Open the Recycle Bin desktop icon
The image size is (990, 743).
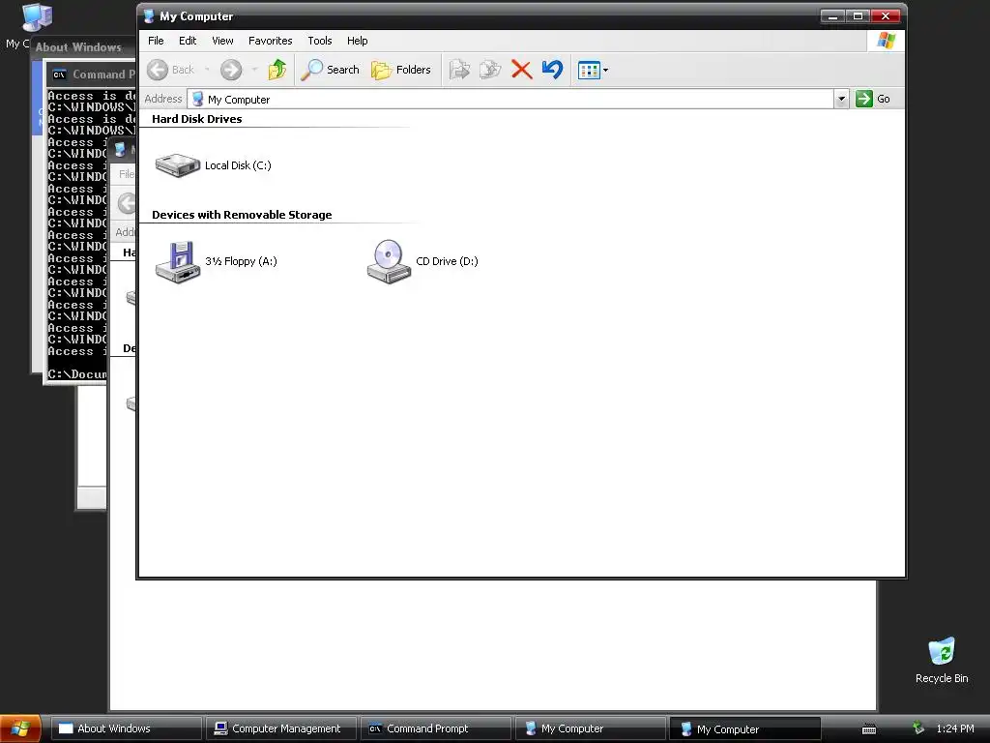click(942, 660)
